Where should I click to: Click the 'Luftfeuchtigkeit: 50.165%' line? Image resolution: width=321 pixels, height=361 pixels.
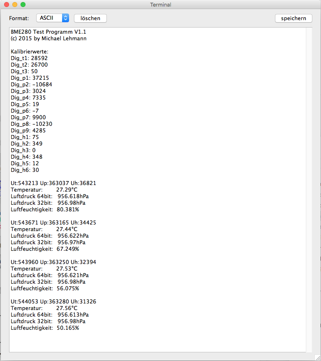tap(45, 328)
